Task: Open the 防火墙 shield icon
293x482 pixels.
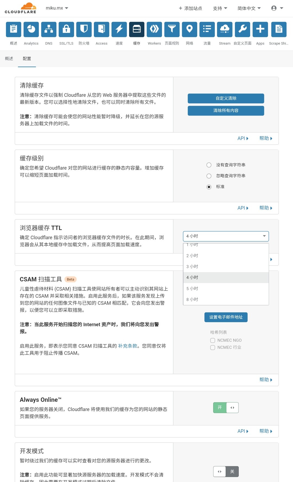Action: coord(84,29)
